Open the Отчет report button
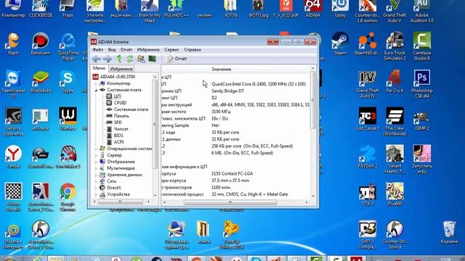This screenshot has width=465, height=261. pyautogui.click(x=177, y=59)
